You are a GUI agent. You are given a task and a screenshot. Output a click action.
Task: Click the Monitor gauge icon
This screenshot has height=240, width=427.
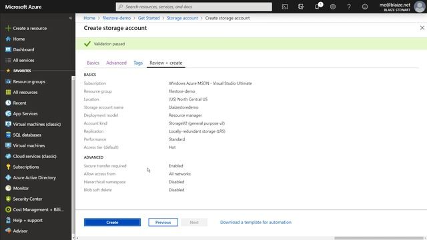pyautogui.click(x=8, y=188)
